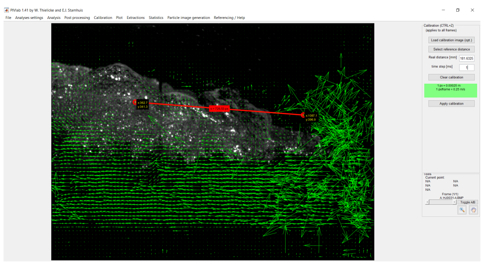Expand the Calibration menu
The image size is (484, 269).
103,18
